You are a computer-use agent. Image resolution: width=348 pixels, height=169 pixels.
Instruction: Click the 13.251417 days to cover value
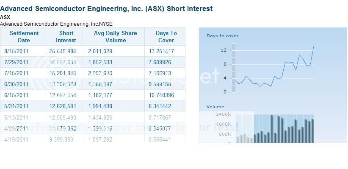161,51
